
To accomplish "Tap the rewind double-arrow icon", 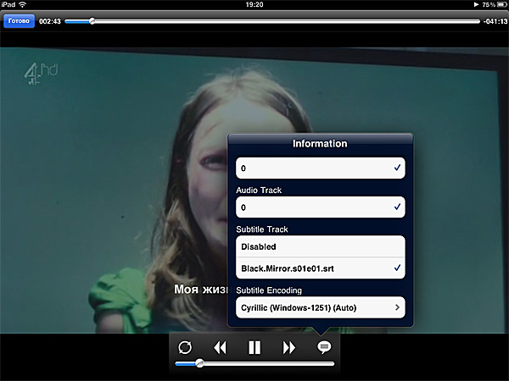I will [220, 347].
